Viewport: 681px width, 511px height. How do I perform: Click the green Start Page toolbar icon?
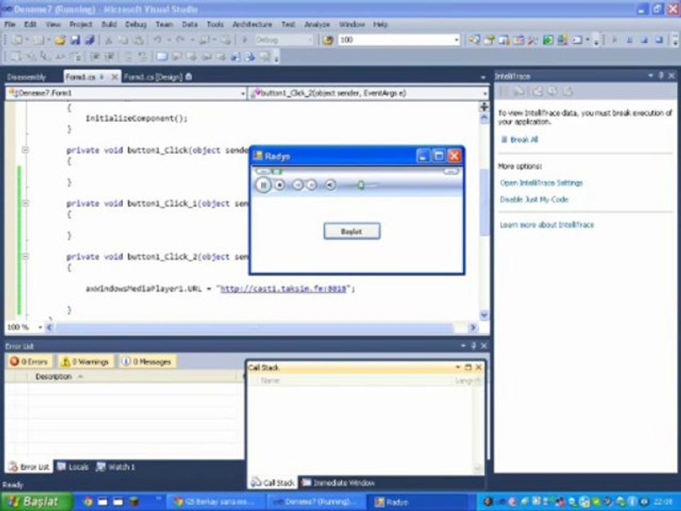click(548, 40)
